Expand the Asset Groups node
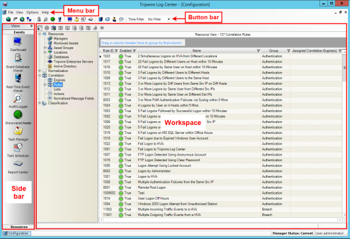 point(45,48)
